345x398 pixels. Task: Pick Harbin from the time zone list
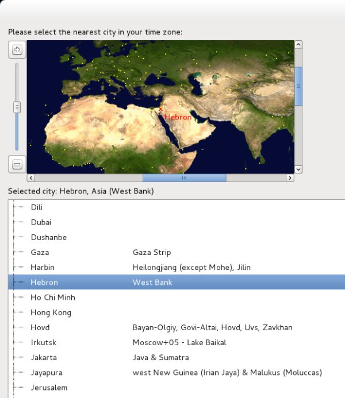[x=43, y=267]
